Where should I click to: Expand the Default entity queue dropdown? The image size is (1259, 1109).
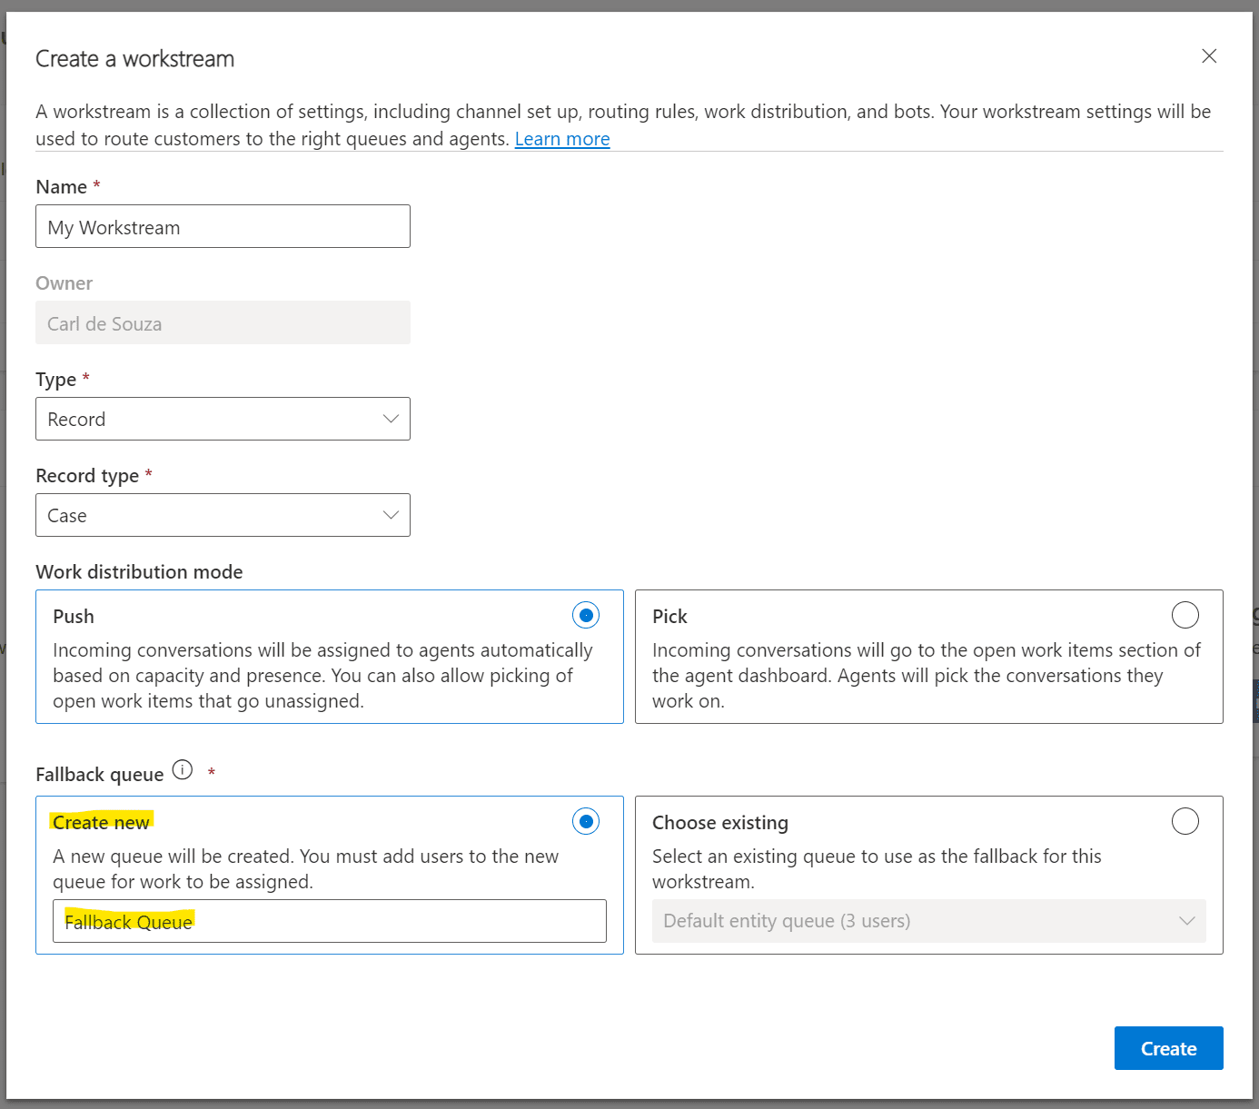click(929, 921)
